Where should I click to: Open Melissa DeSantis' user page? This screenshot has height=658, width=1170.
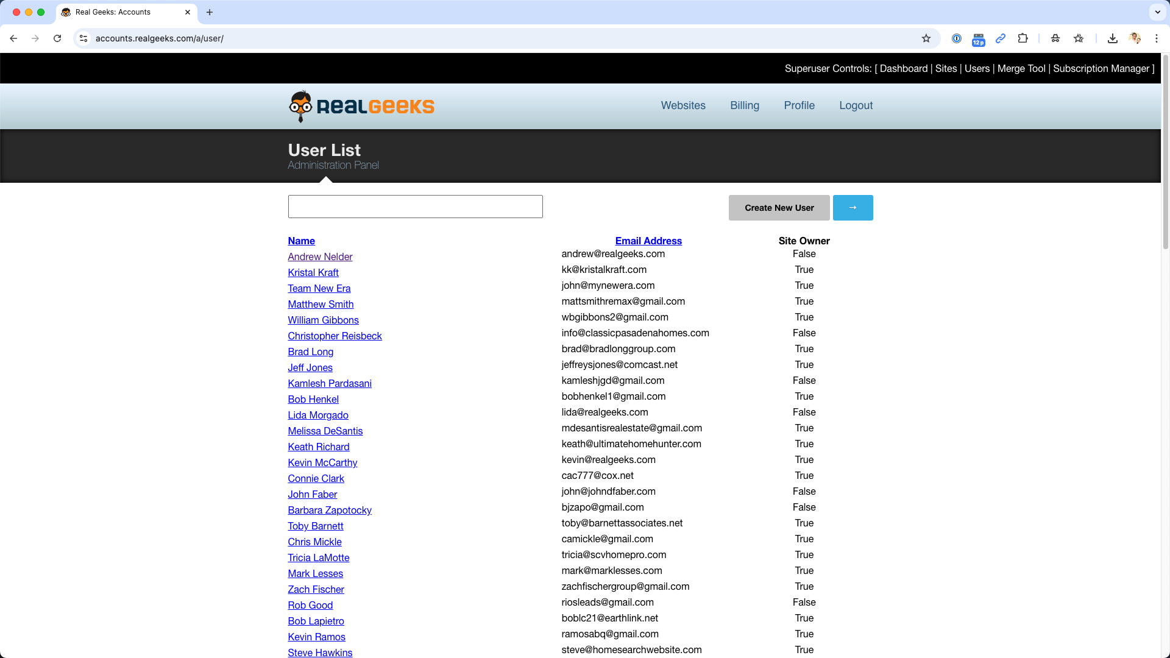coord(325,431)
